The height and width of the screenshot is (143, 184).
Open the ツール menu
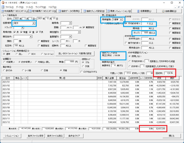[x=29, y=7]
